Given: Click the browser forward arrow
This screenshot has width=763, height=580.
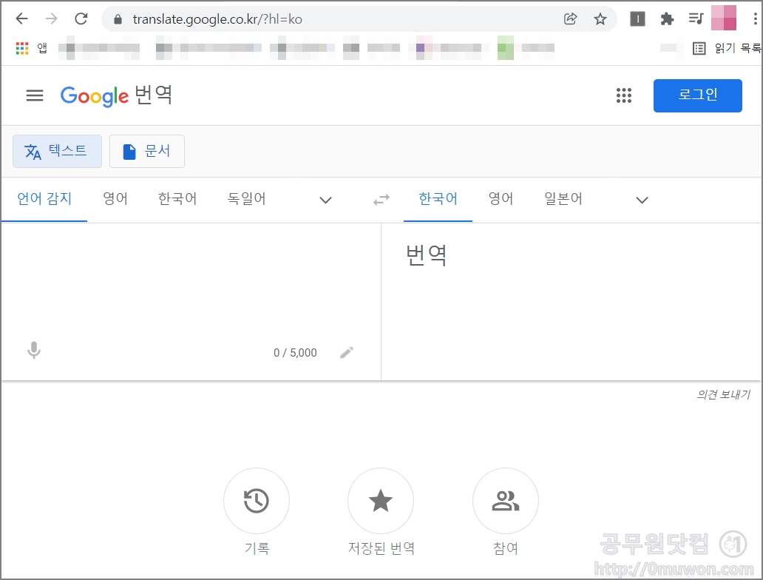Looking at the screenshot, I should click(51, 19).
